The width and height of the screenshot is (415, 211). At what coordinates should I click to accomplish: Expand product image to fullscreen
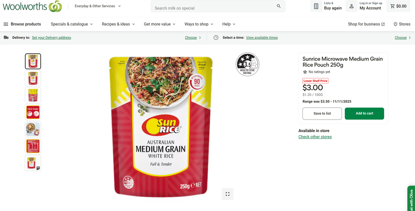coord(227,194)
